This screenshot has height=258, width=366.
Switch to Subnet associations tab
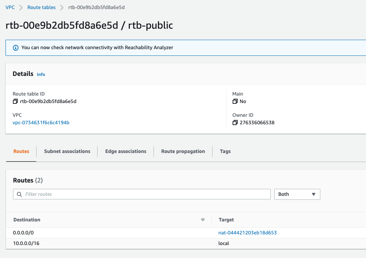pyautogui.click(x=67, y=151)
